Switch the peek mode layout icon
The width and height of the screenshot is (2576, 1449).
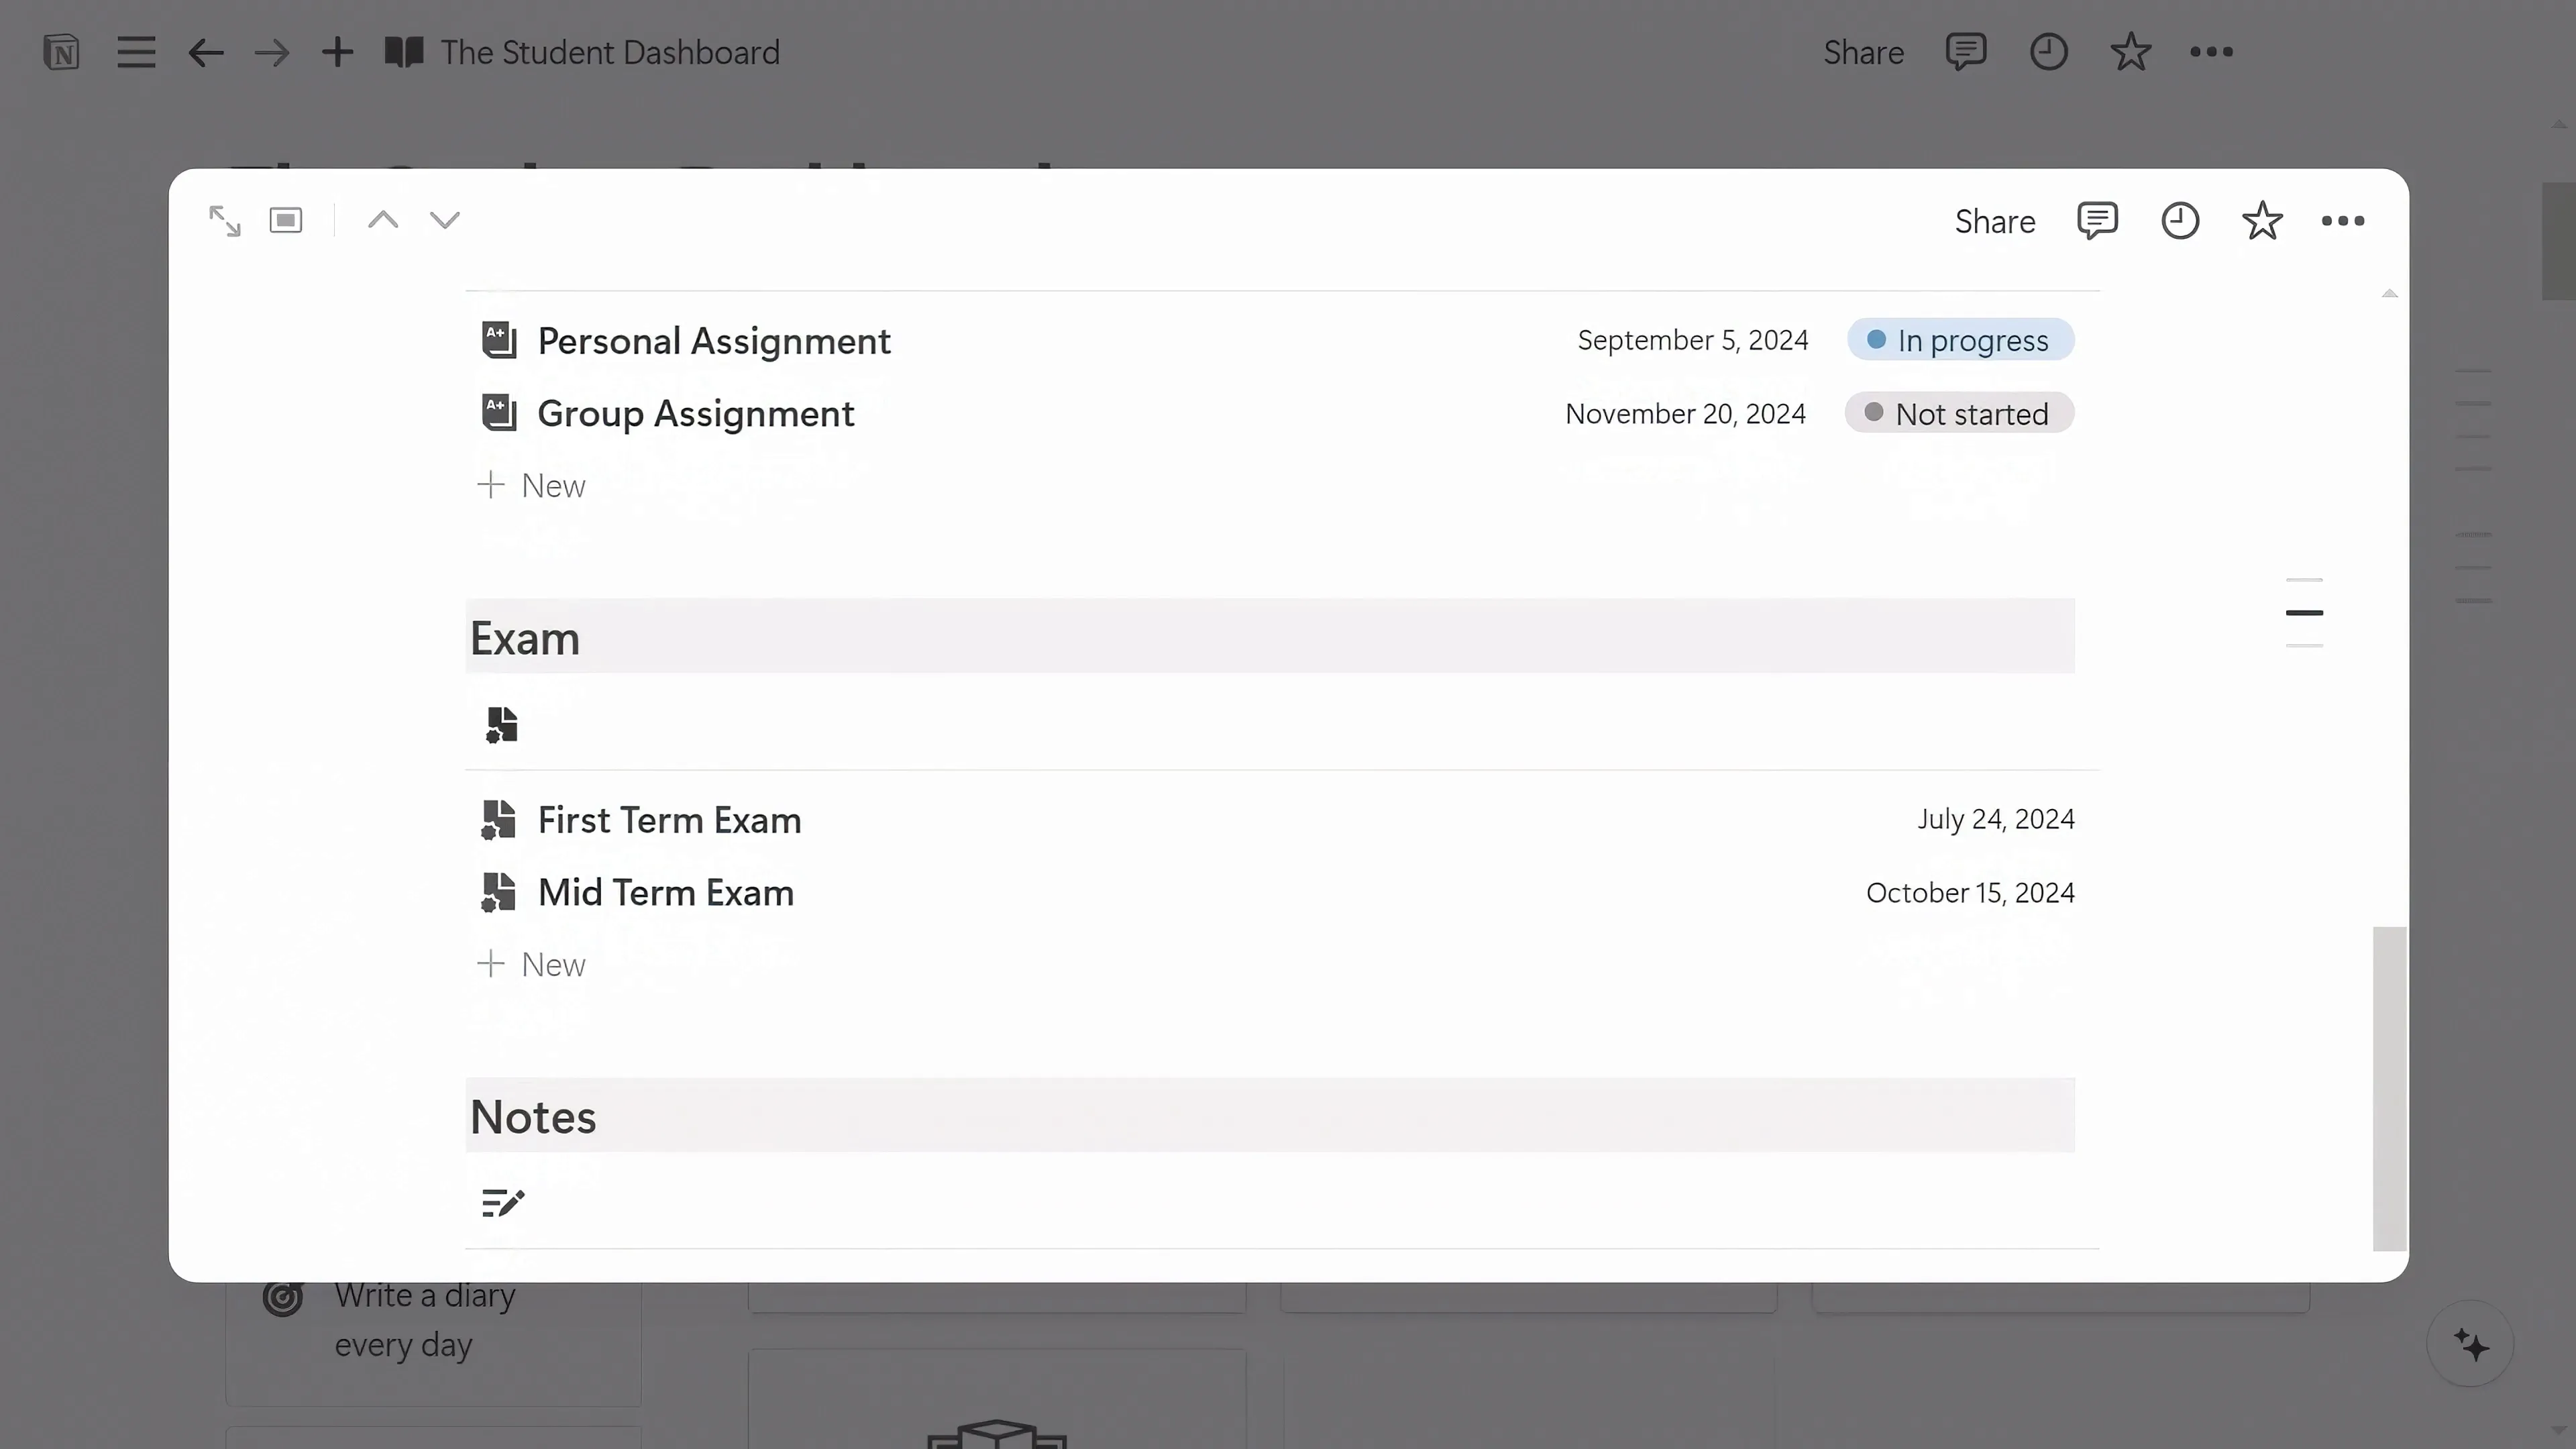point(286,220)
